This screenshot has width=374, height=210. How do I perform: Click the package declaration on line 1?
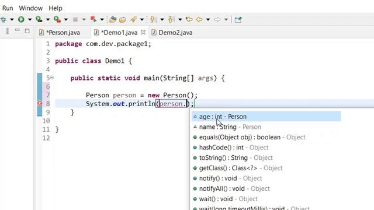103,44
